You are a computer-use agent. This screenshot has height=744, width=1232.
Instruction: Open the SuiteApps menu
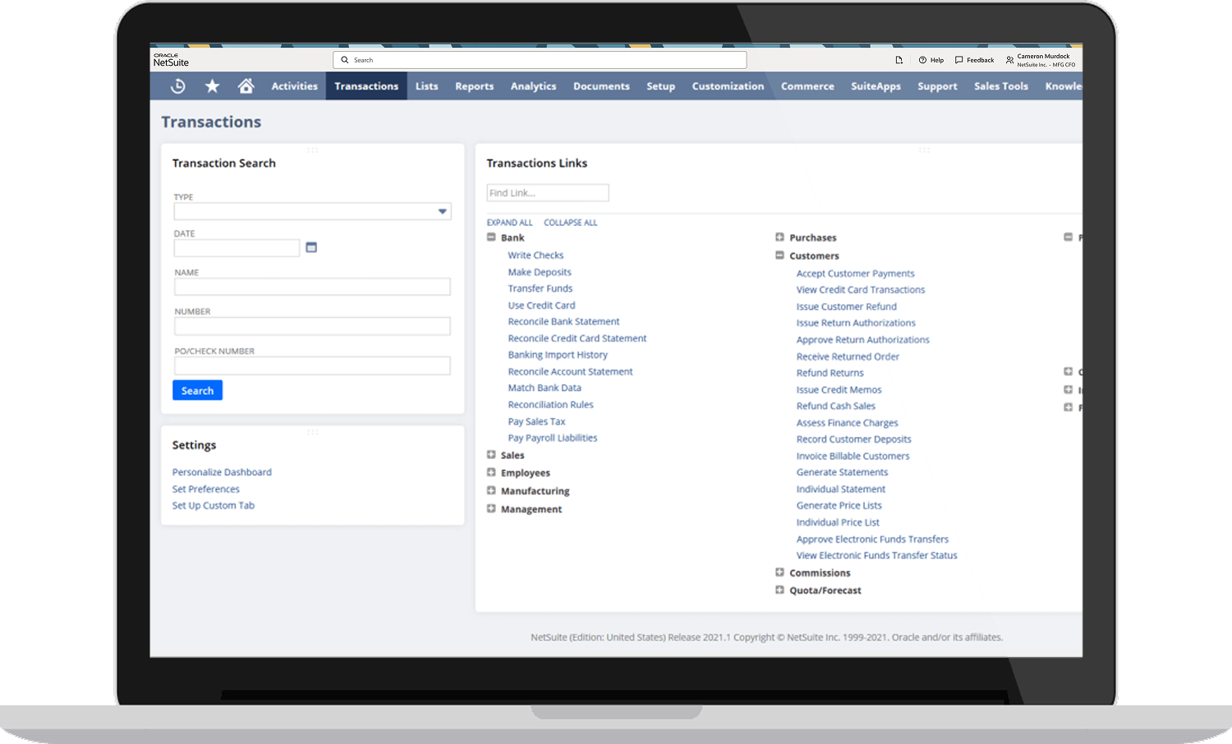[876, 86]
